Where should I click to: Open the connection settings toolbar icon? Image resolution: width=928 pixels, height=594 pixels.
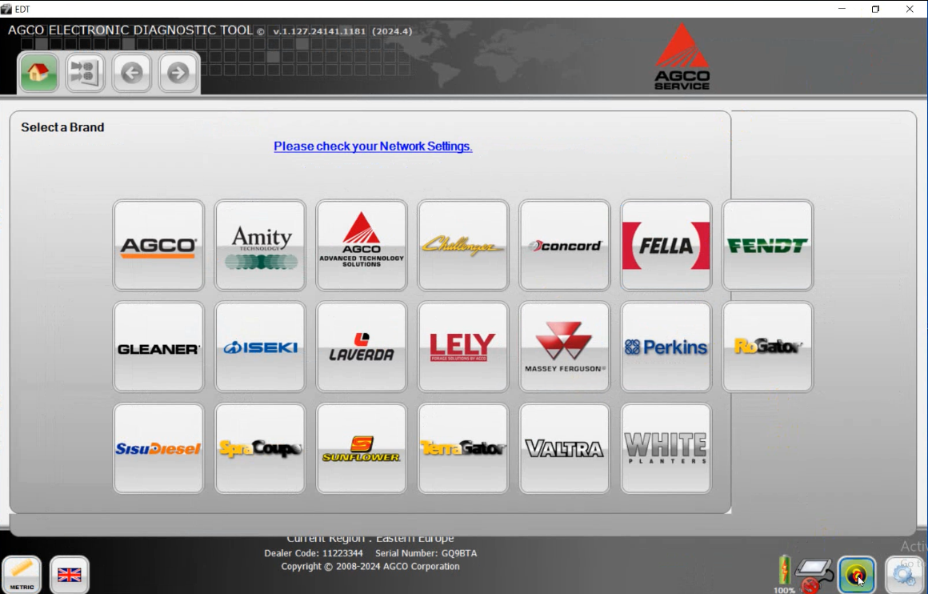click(x=85, y=73)
